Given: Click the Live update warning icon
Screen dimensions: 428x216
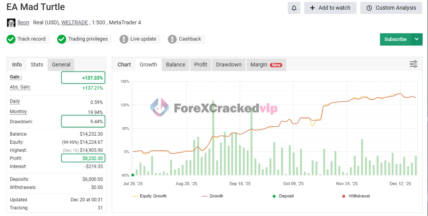Looking at the screenshot, I should (124, 39).
